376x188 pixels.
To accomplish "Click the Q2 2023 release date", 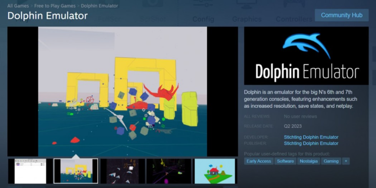I will tap(293, 126).
